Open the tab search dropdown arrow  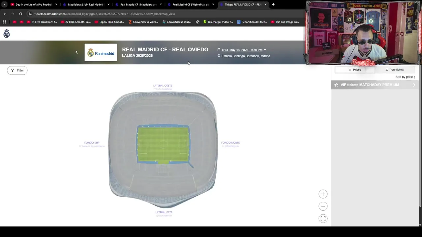click(x=4, y=5)
